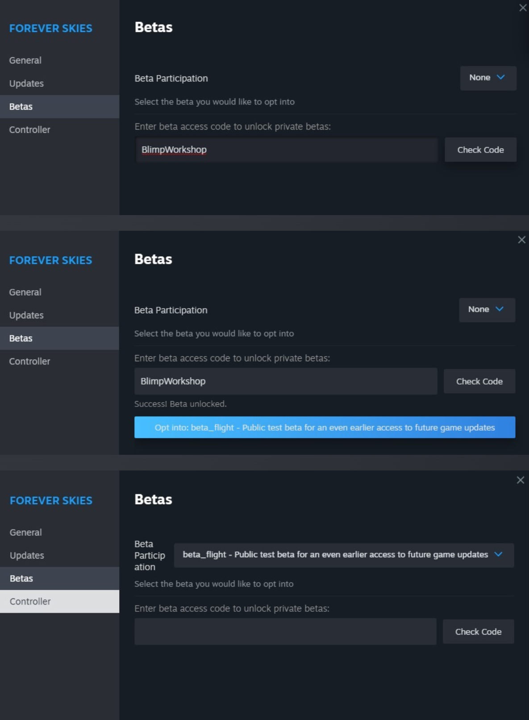Click the FOREVER SKIES title in top dialog

tap(51, 29)
